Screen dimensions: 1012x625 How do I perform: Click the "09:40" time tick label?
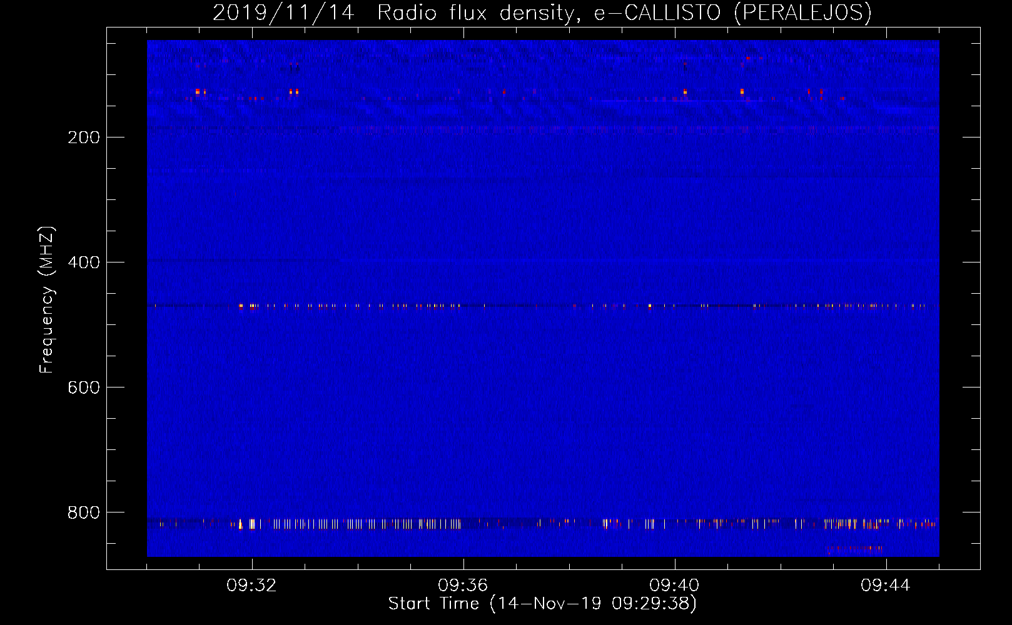point(674,586)
